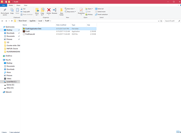The image size is (181, 133).
Task: Open pinned Documents under Quick access
Action: (11, 36)
